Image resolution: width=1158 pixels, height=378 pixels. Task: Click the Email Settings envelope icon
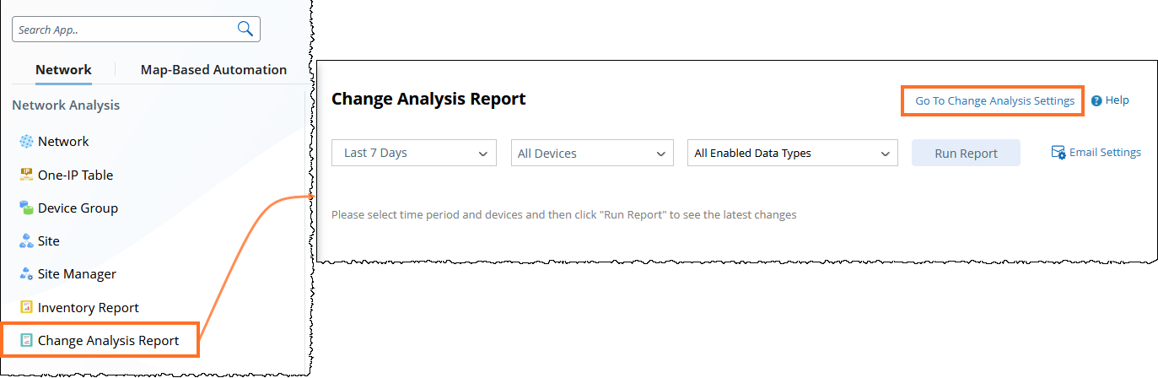tap(1058, 153)
